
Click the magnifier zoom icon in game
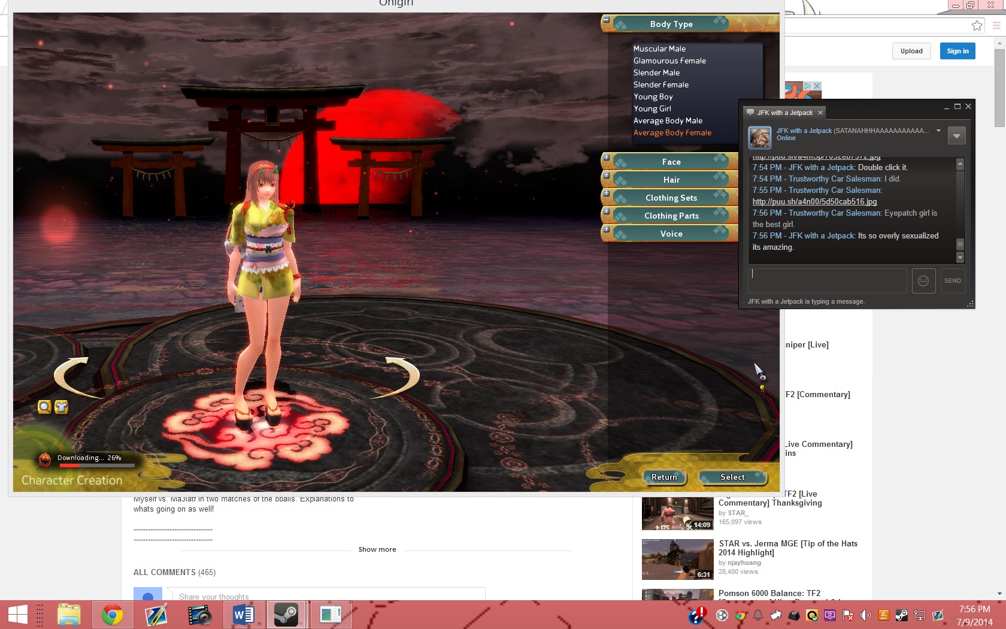coord(44,407)
